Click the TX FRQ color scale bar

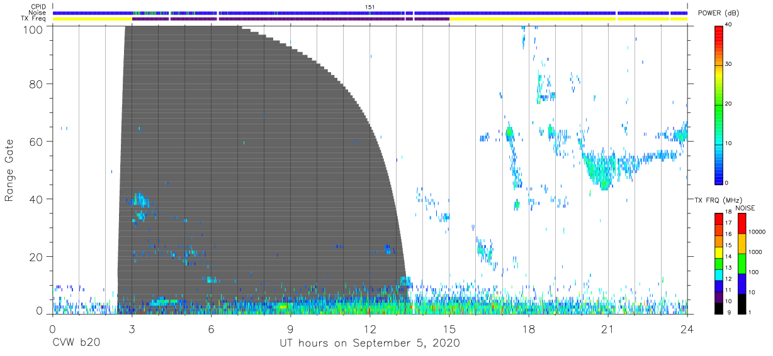click(718, 263)
